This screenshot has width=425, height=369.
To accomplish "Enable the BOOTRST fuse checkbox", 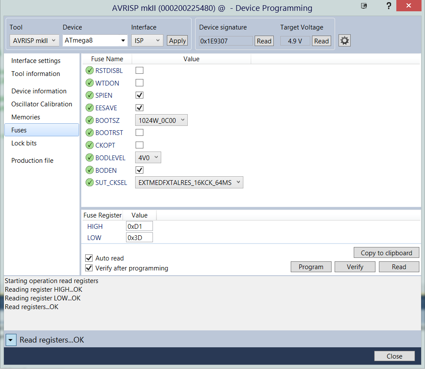I will tap(139, 133).
